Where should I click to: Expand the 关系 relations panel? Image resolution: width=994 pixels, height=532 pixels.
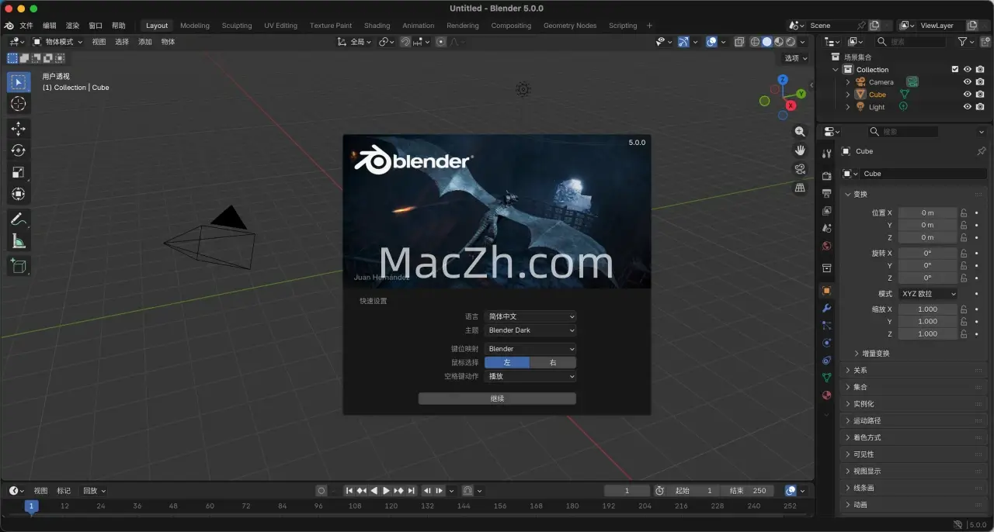click(x=860, y=371)
